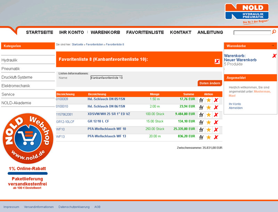
Task: Open Versandinformationen in the footer
Action: coord(39,207)
